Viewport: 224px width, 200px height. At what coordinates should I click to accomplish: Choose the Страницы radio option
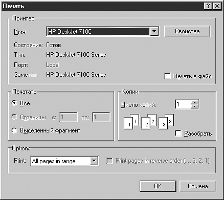point(14,117)
